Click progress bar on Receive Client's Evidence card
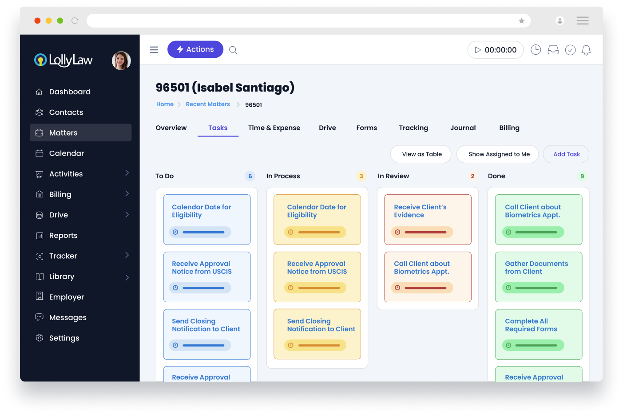 (425, 232)
